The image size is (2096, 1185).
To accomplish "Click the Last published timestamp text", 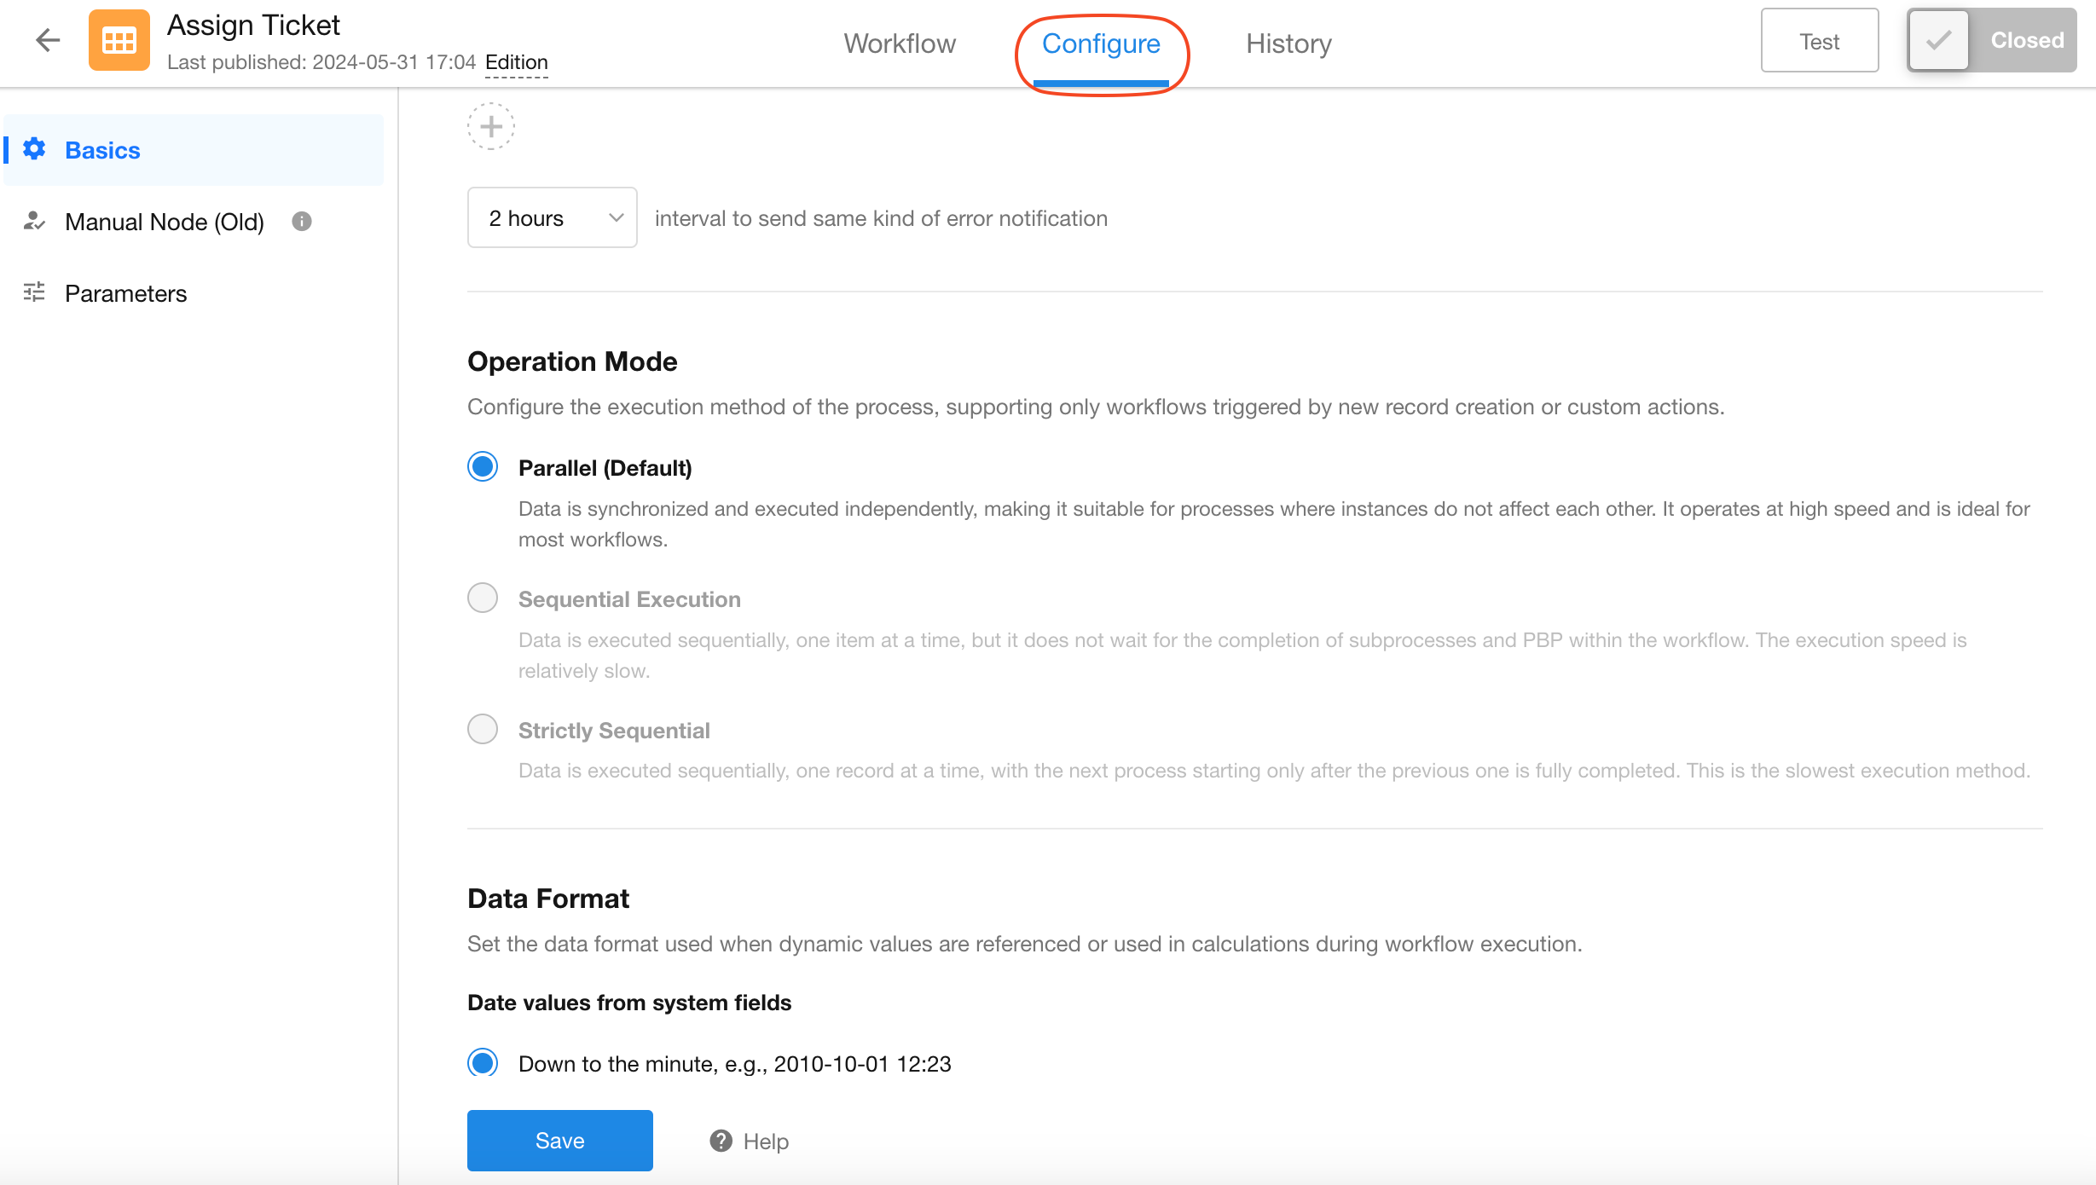I will [x=321, y=62].
